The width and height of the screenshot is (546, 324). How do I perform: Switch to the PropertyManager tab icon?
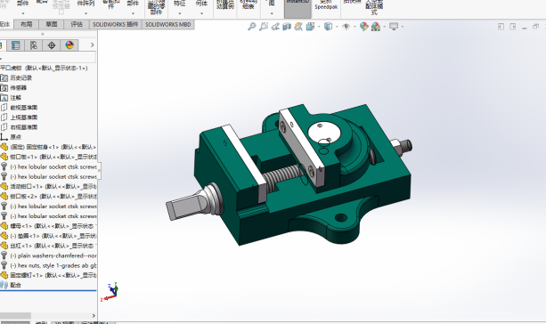tap(16, 45)
